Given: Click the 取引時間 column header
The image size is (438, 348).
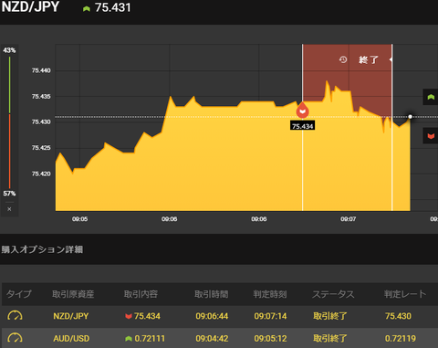Looking at the screenshot, I should (212, 294).
